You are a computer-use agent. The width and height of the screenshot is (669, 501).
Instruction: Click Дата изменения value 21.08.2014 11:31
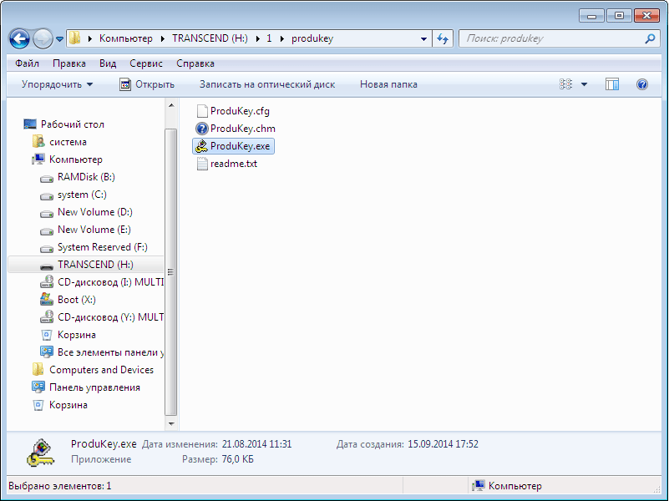256,444
